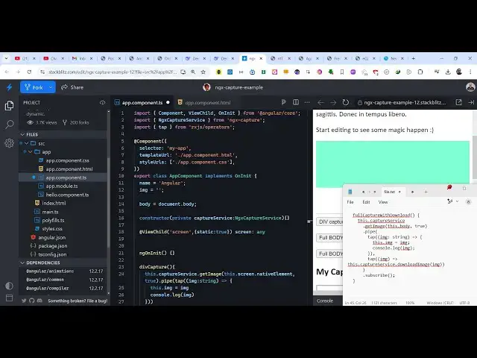Click the cloud download icon beside PROJECT

(102, 103)
